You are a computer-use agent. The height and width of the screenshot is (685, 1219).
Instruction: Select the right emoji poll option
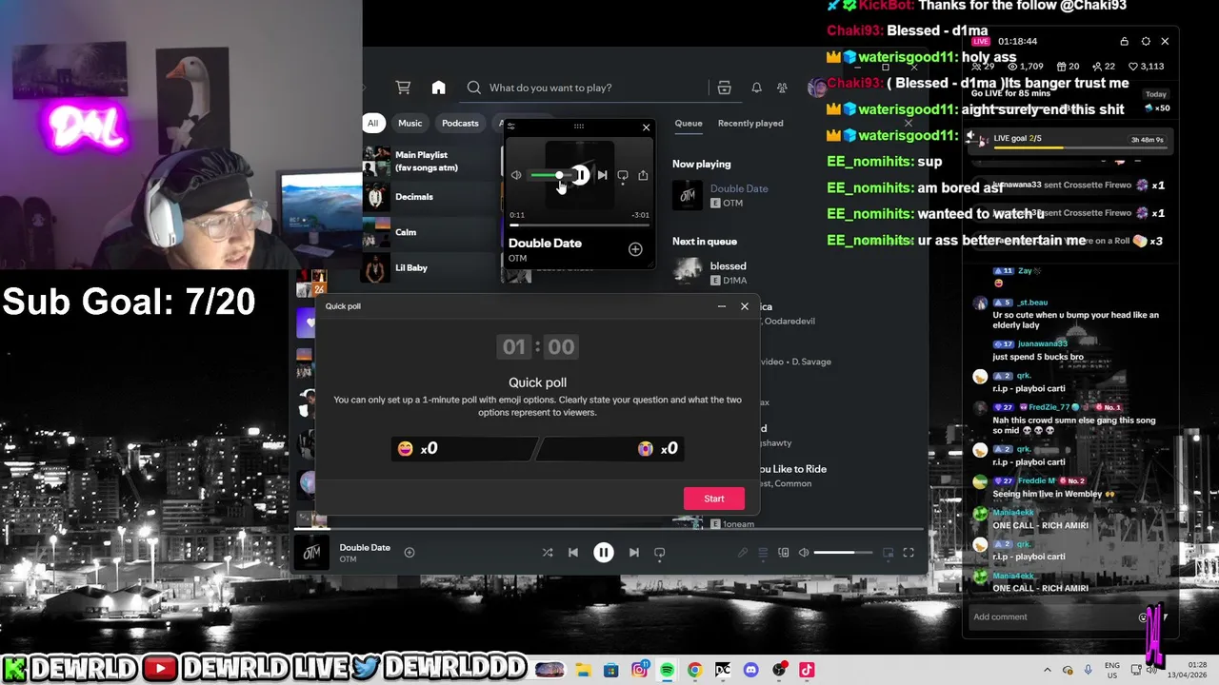coord(610,448)
